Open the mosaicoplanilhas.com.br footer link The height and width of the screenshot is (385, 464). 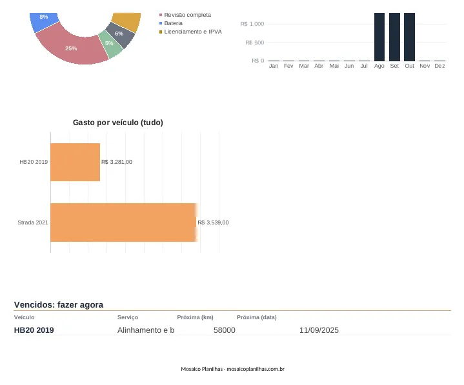[x=256, y=369]
